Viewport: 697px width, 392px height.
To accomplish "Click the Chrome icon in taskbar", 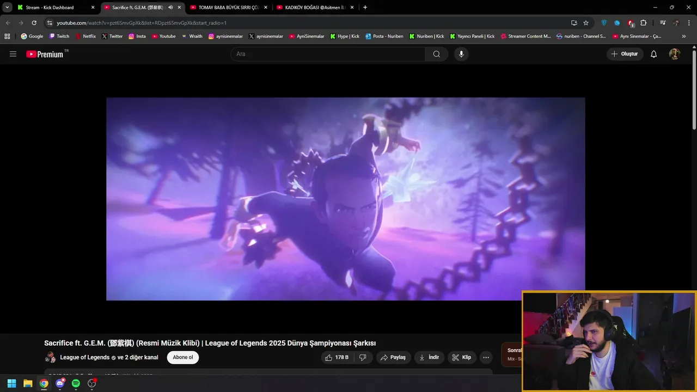I will (44, 383).
